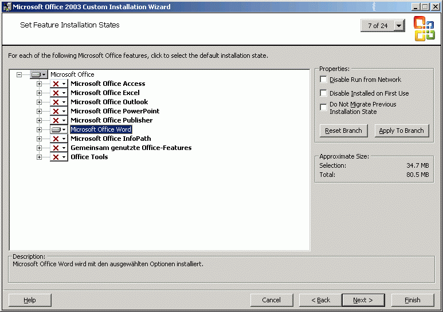The width and height of the screenshot is (443, 312).
Task: Click the Microsoft Office Publisher installation state icon
Action: pos(59,120)
